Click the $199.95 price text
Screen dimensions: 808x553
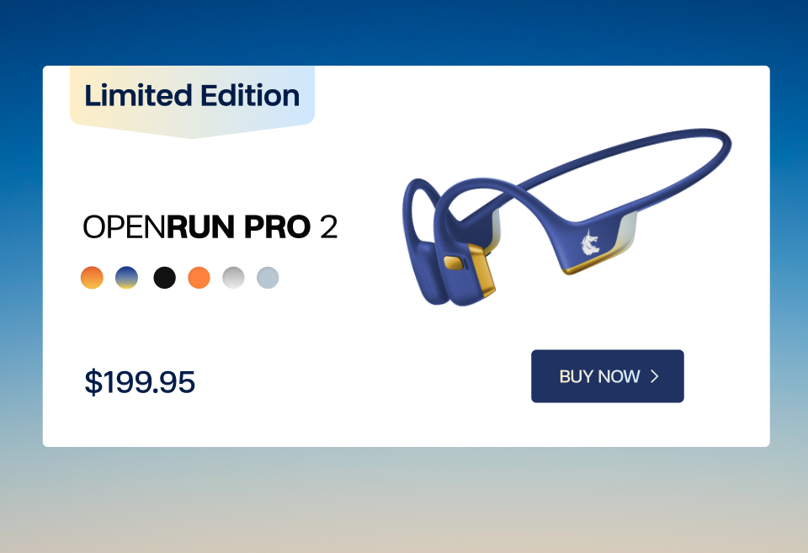[140, 382]
